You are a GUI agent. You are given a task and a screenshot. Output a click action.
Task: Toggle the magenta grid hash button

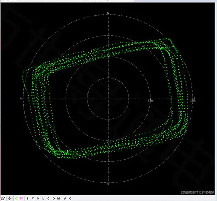[x=21, y=198]
